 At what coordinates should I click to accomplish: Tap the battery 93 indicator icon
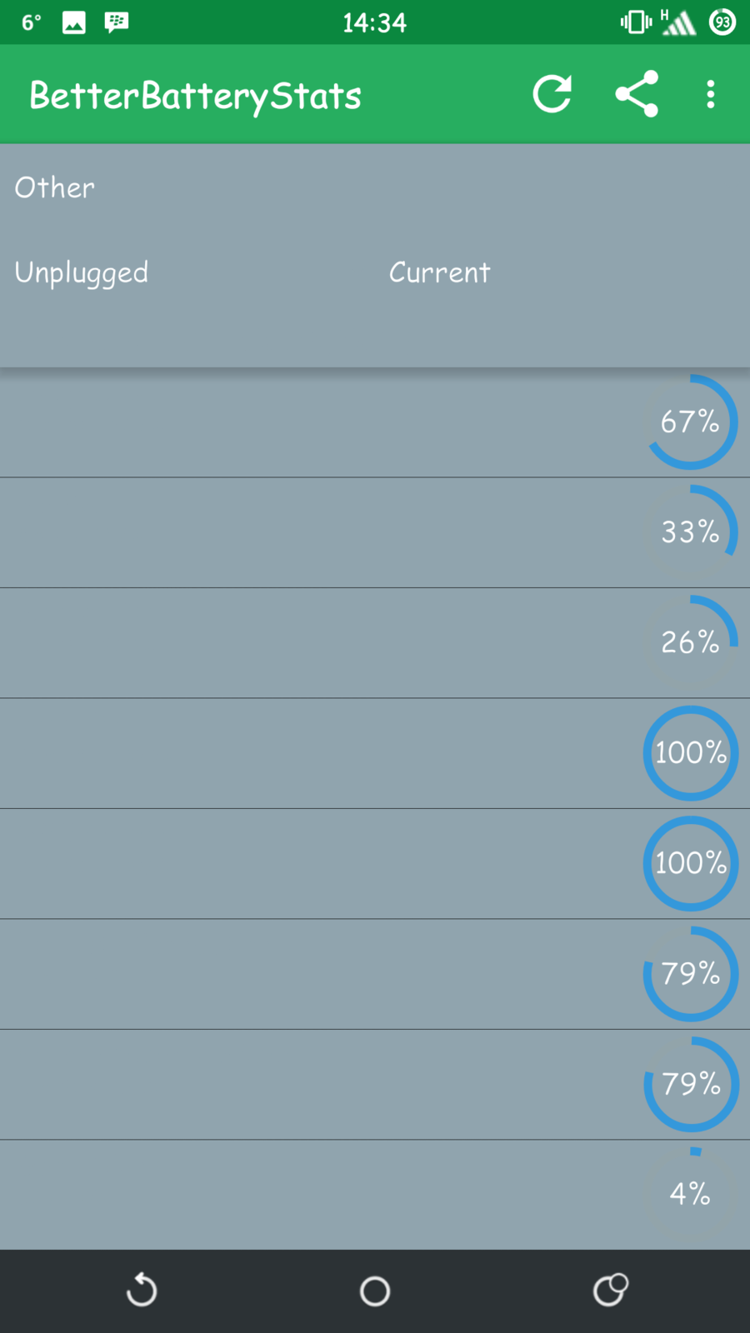[x=722, y=22]
